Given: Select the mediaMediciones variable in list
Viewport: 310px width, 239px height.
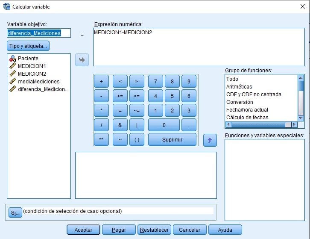Looking at the screenshot, I should pyautogui.click(x=39, y=81).
